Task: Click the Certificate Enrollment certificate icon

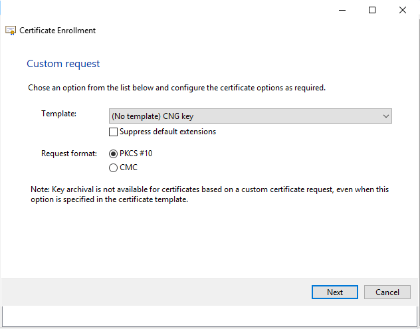Action: [11, 31]
